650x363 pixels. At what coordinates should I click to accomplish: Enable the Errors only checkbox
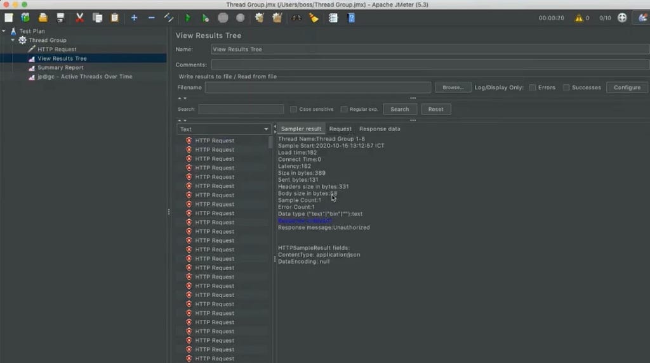click(533, 87)
